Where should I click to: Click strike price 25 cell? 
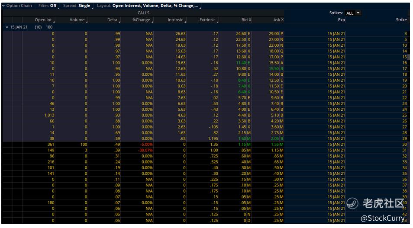click(x=404, y=115)
